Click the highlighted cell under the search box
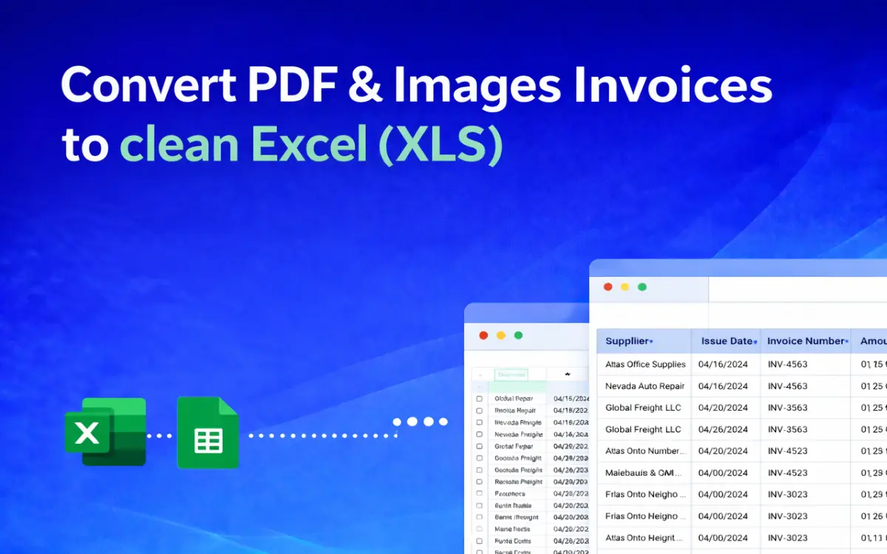The height and width of the screenshot is (554, 887). [x=516, y=386]
